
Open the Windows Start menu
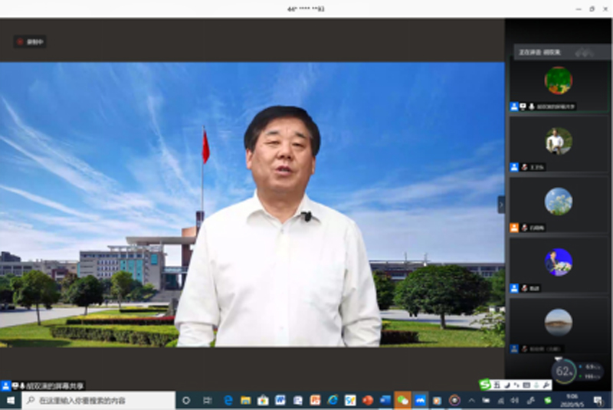(x=11, y=401)
